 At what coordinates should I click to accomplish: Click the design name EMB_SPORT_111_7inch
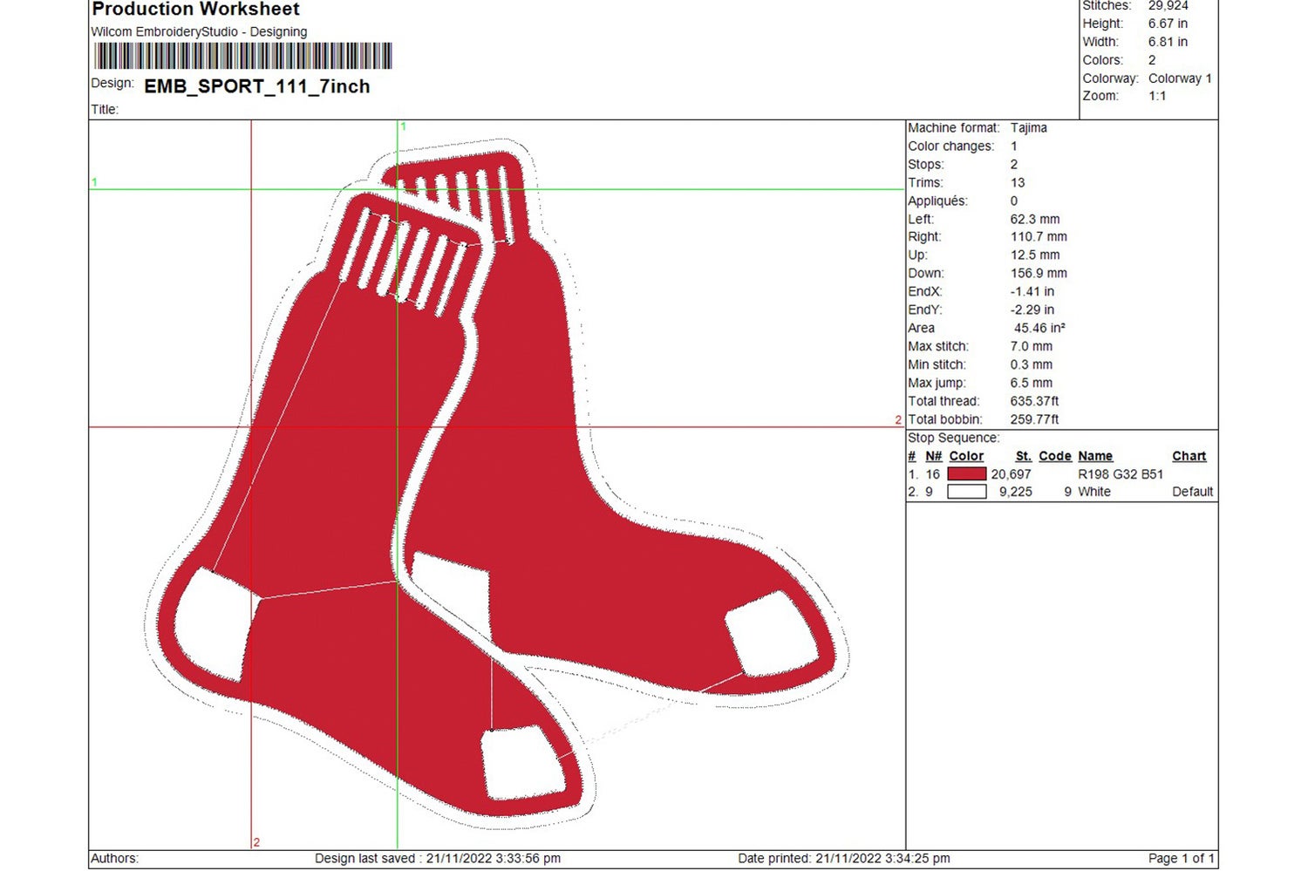pyautogui.click(x=257, y=86)
